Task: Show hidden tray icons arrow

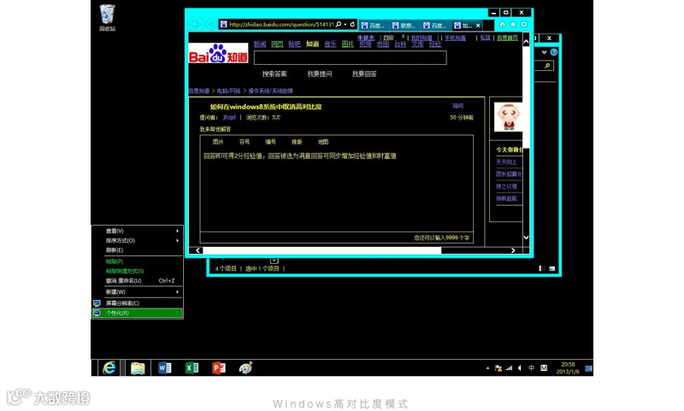Action: (x=487, y=368)
